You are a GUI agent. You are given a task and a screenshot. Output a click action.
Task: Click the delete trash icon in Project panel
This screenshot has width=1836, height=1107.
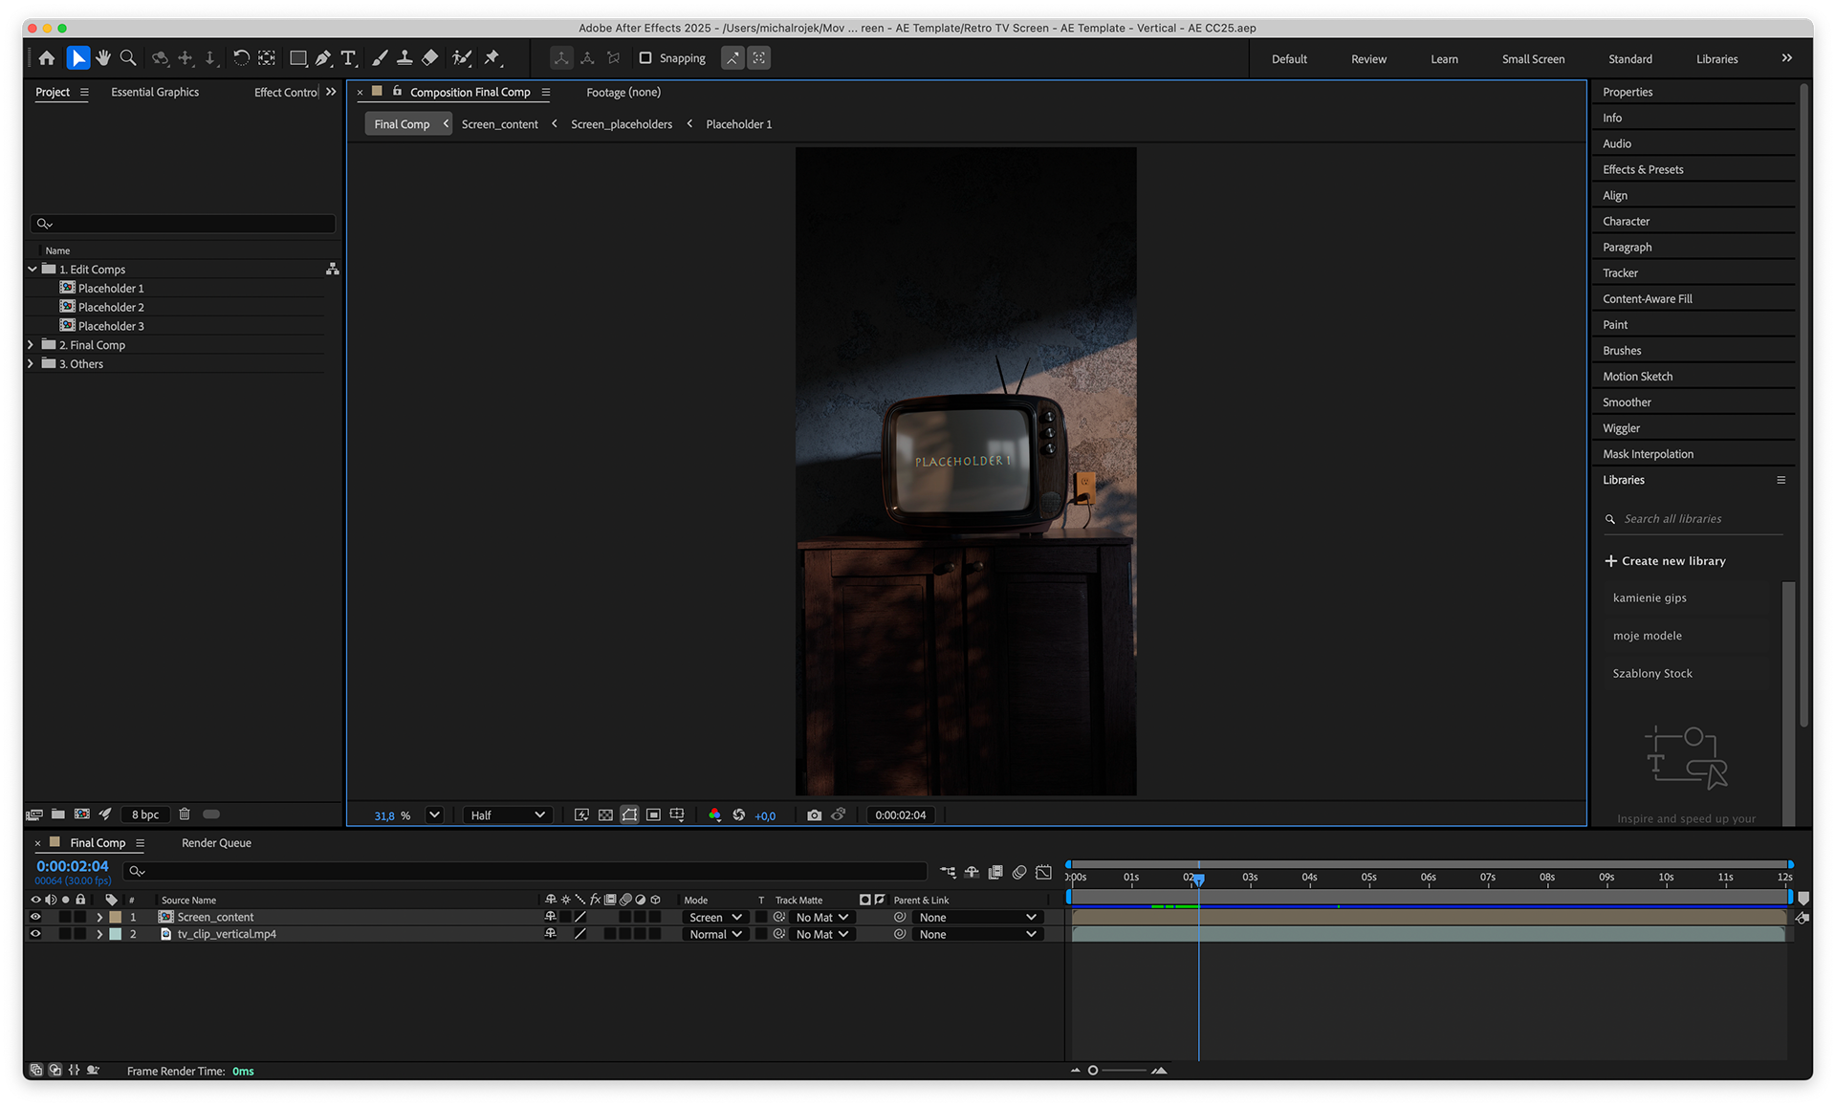coord(185,814)
